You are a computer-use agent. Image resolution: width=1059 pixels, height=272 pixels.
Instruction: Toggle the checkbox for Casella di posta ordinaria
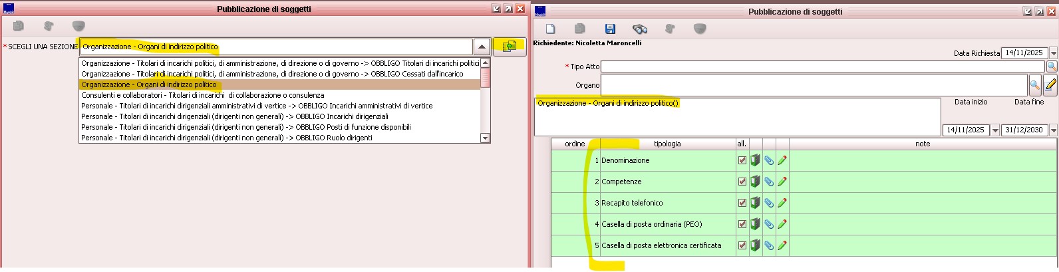742,224
